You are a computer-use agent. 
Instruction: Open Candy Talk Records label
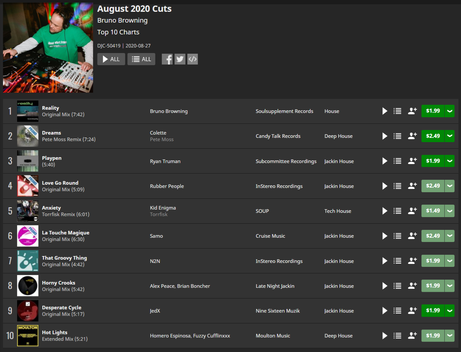pyautogui.click(x=278, y=136)
